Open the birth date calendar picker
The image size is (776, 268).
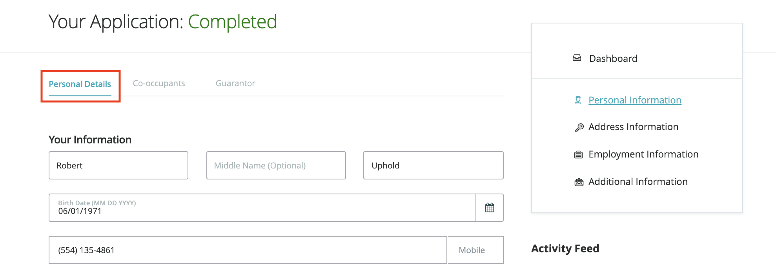coord(489,208)
